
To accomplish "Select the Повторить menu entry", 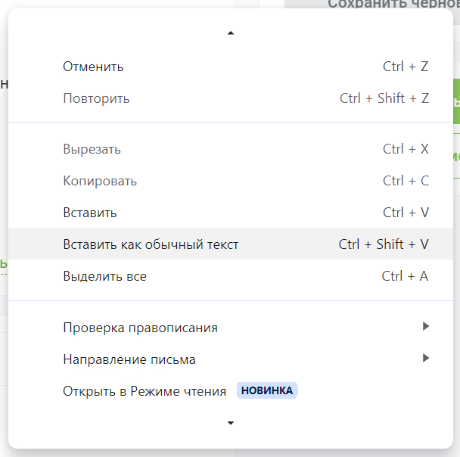I will 96,98.
